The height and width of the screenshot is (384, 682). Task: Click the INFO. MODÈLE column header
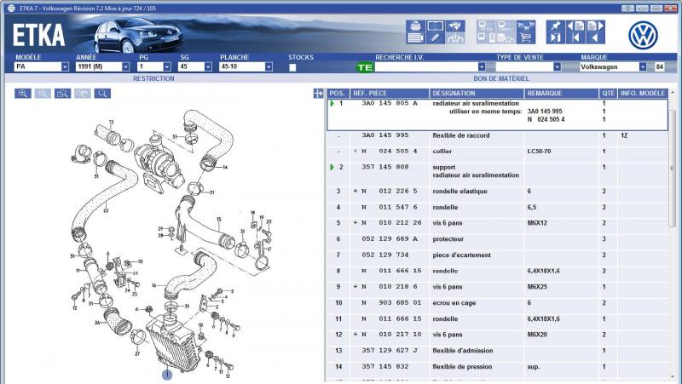click(x=643, y=94)
